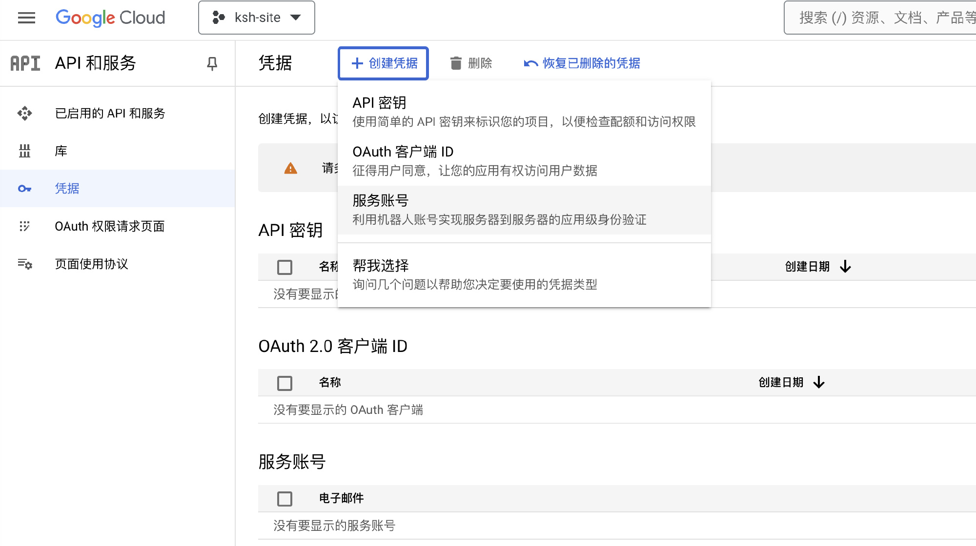This screenshot has width=976, height=546.
Task: Click the undo arrow restore icon
Action: coord(531,63)
